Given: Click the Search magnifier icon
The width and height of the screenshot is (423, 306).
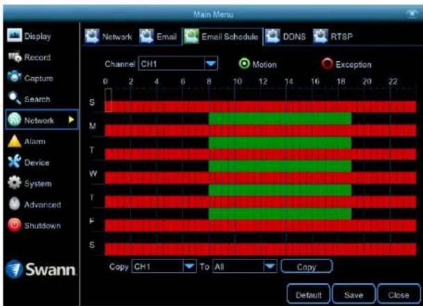Looking at the screenshot, I should pos(14,98).
